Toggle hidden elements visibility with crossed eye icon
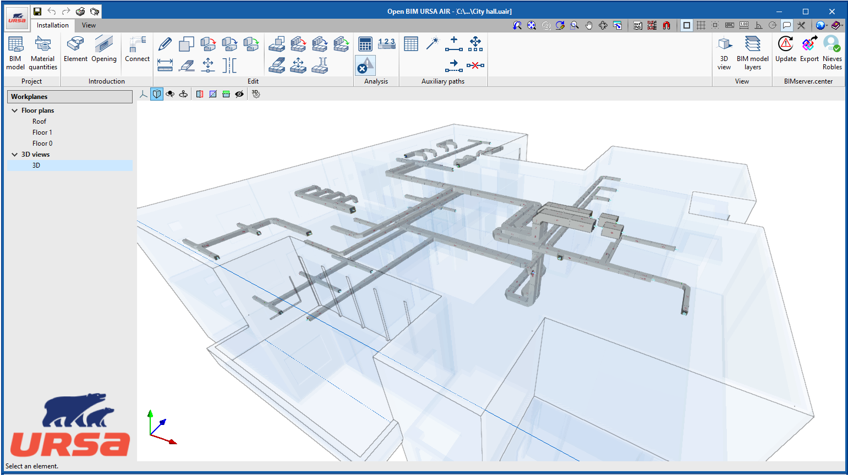 pyautogui.click(x=239, y=94)
